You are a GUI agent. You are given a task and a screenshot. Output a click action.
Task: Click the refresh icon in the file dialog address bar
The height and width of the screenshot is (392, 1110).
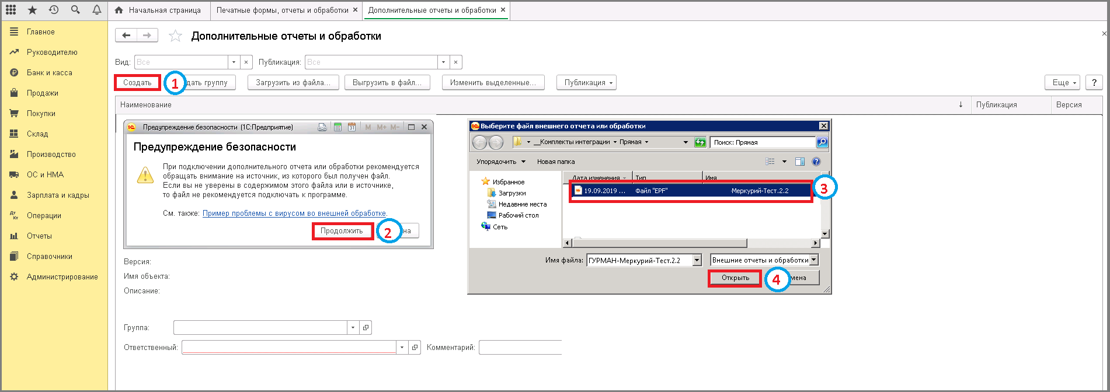pyautogui.click(x=700, y=142)
